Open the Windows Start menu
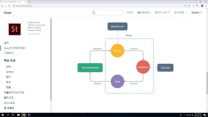208x117 pixels. coord(3,115)
